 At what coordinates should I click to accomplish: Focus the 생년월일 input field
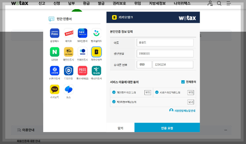tap(165, 54)
